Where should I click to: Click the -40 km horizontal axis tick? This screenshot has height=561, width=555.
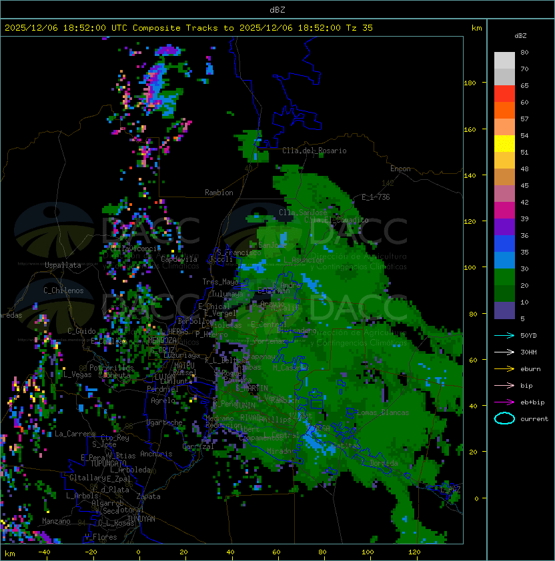point(45,552)
